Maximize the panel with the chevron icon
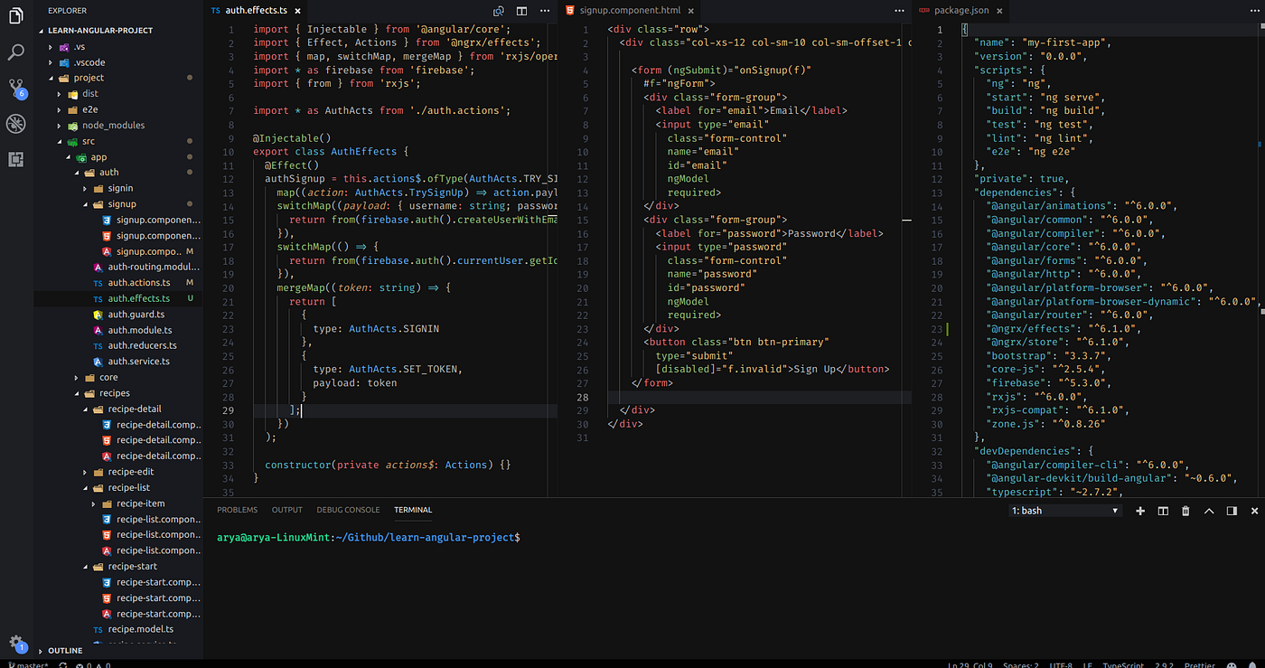1265x668 pixels. pyautogui.click(x=1209, y=511)
